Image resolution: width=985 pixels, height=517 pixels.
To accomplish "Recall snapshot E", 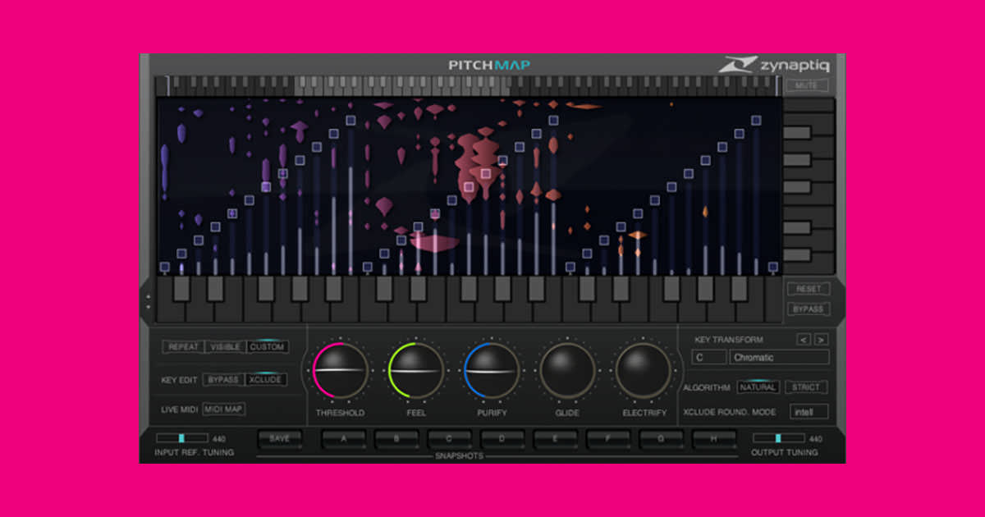I will tap(555, 439).
